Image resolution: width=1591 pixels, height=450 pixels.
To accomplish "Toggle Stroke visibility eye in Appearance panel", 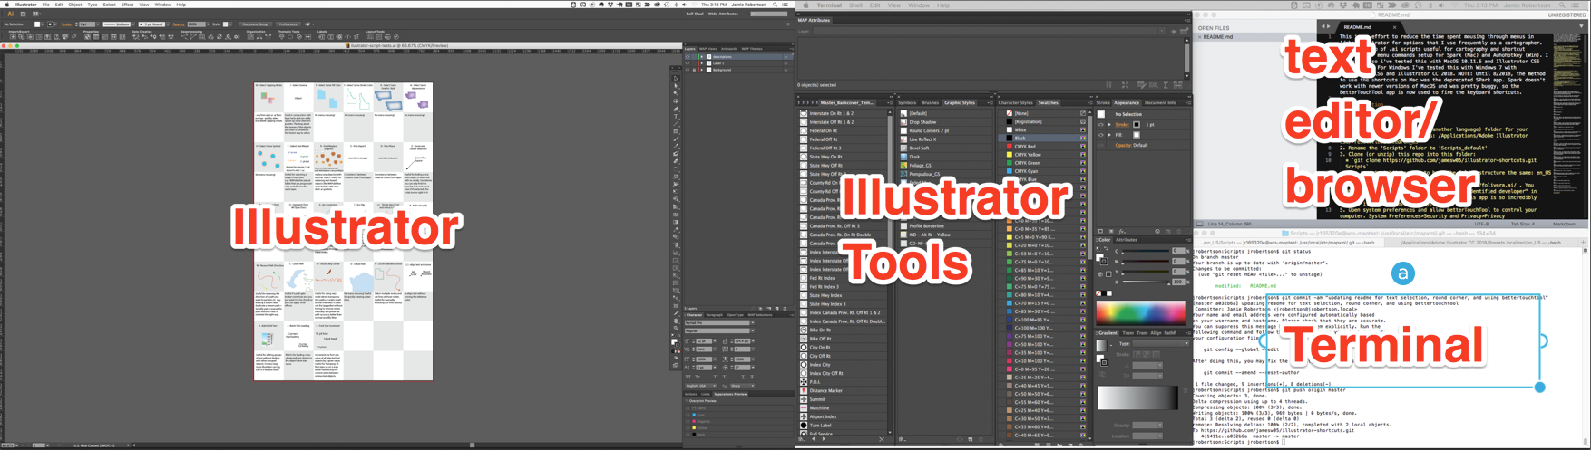I will point(1101,124).
